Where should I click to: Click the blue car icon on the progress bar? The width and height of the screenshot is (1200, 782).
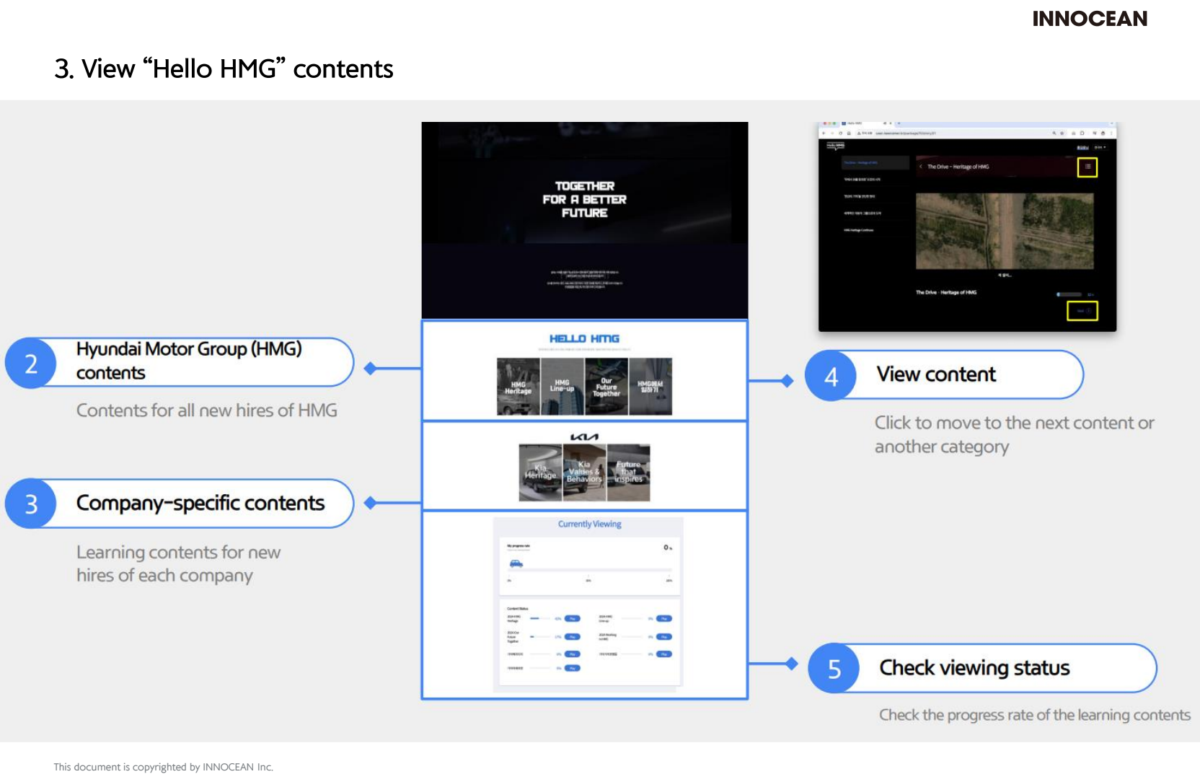coord(516,563)
